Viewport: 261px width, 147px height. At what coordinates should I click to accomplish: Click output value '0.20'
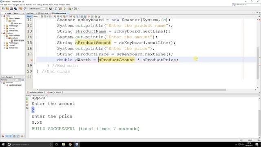coord(37,122)
